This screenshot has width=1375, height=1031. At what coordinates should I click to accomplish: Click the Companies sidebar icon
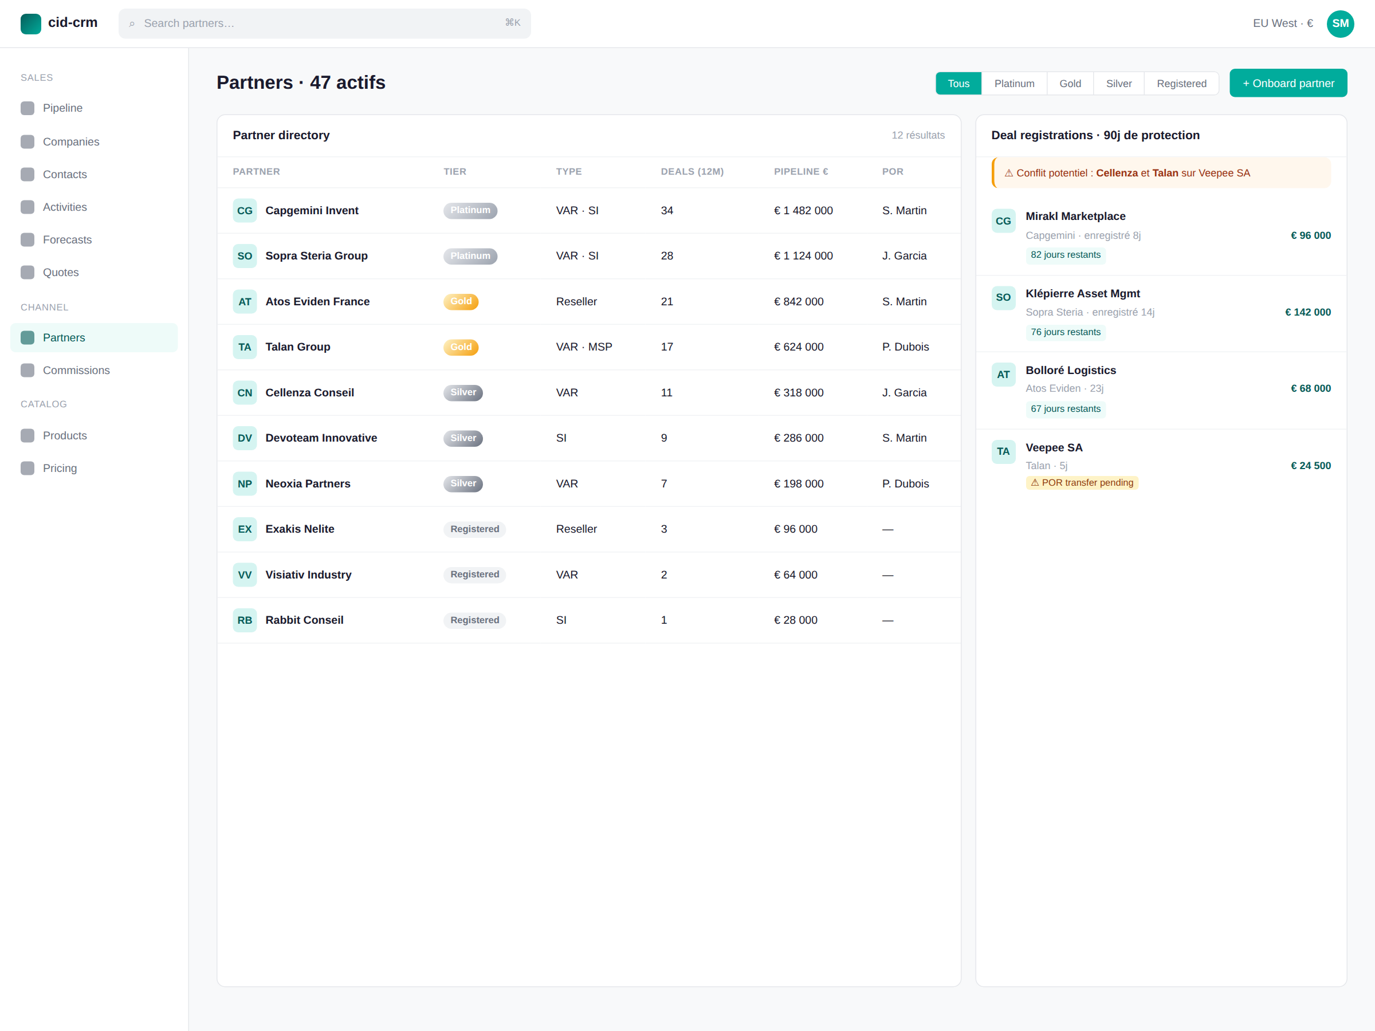coord(27,141)
